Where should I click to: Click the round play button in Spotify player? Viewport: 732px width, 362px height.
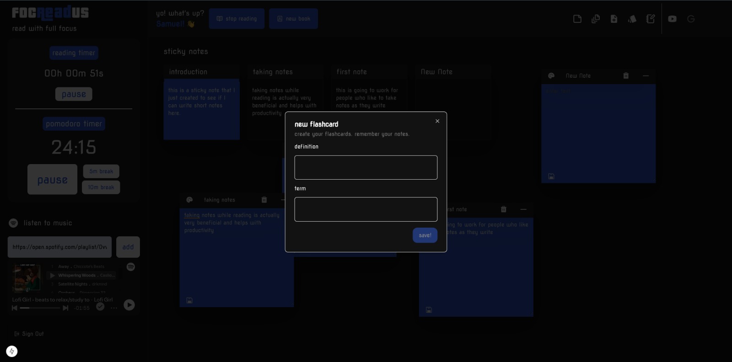click(129, 305)
